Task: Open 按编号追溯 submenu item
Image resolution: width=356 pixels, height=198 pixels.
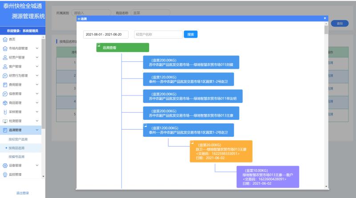Action: [16, 157]
